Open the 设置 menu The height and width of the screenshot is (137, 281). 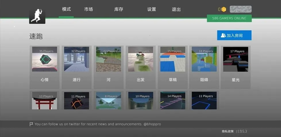tap(152, 9)
